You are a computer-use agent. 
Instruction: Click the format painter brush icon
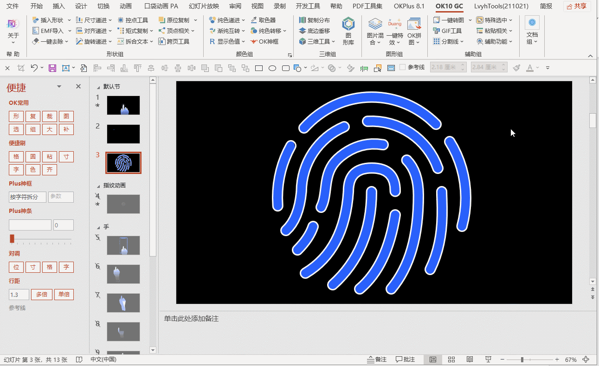[517, 68]
